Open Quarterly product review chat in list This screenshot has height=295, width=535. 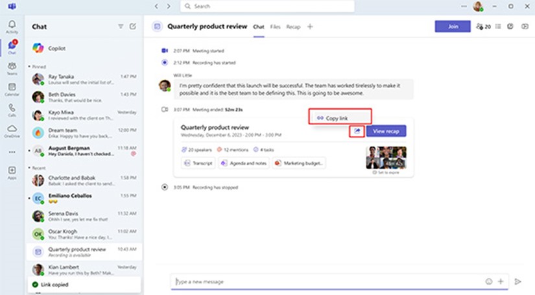tap(84, 252)
